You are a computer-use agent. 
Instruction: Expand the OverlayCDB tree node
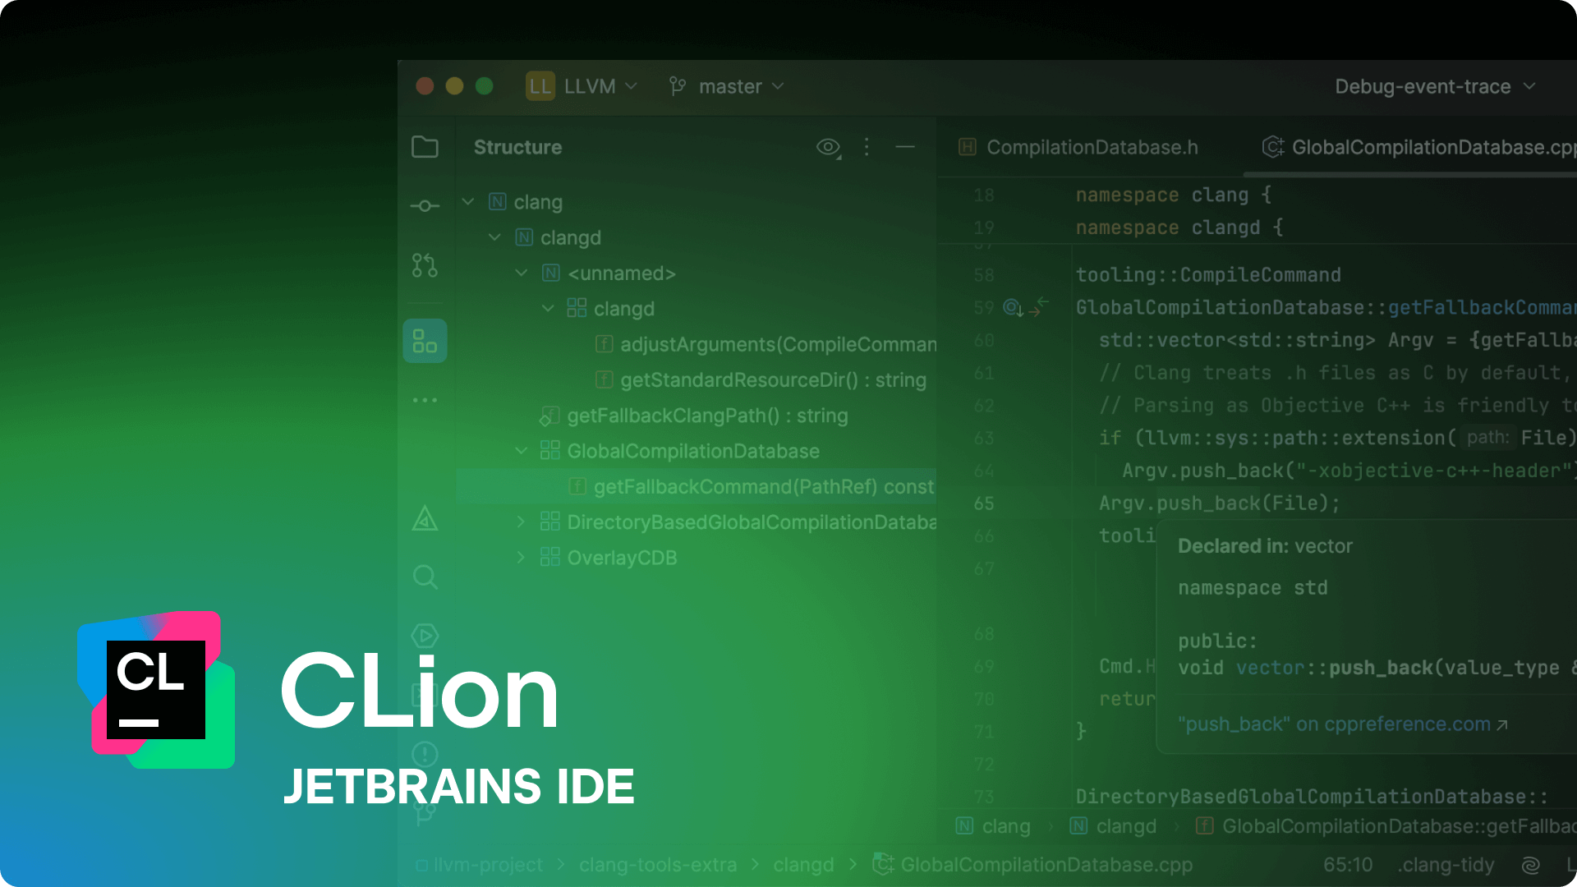(521, 558)
